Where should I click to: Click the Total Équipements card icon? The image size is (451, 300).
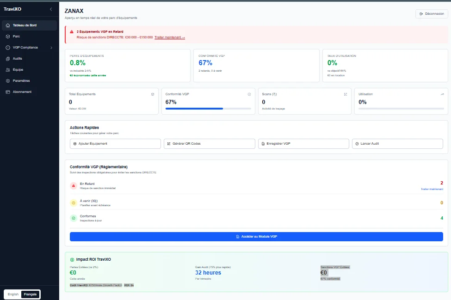click(152, 94)
